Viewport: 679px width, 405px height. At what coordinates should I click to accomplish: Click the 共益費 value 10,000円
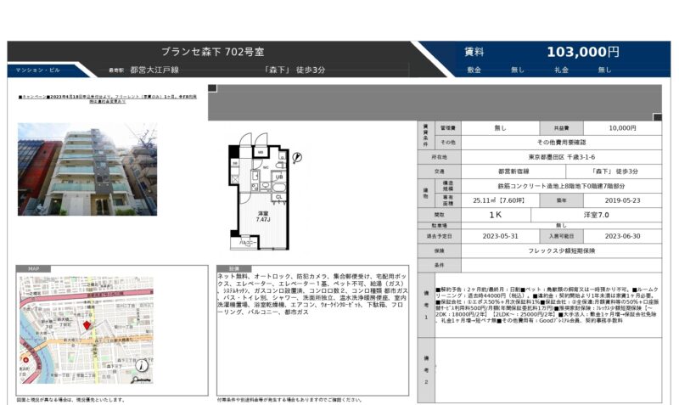pos(622,128)
